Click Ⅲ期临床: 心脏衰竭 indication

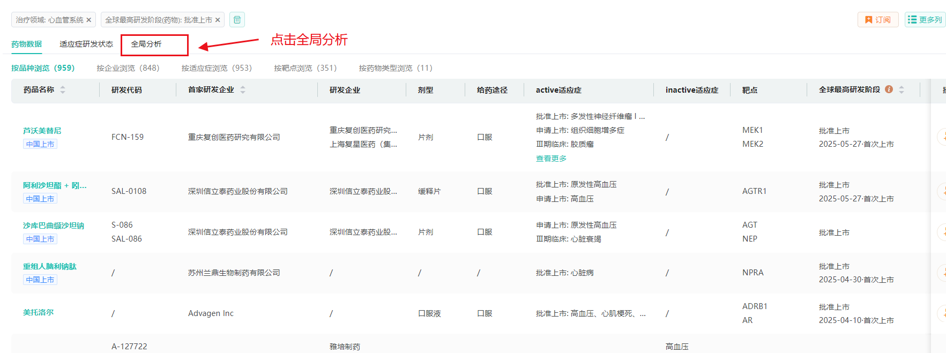(569, 239)
